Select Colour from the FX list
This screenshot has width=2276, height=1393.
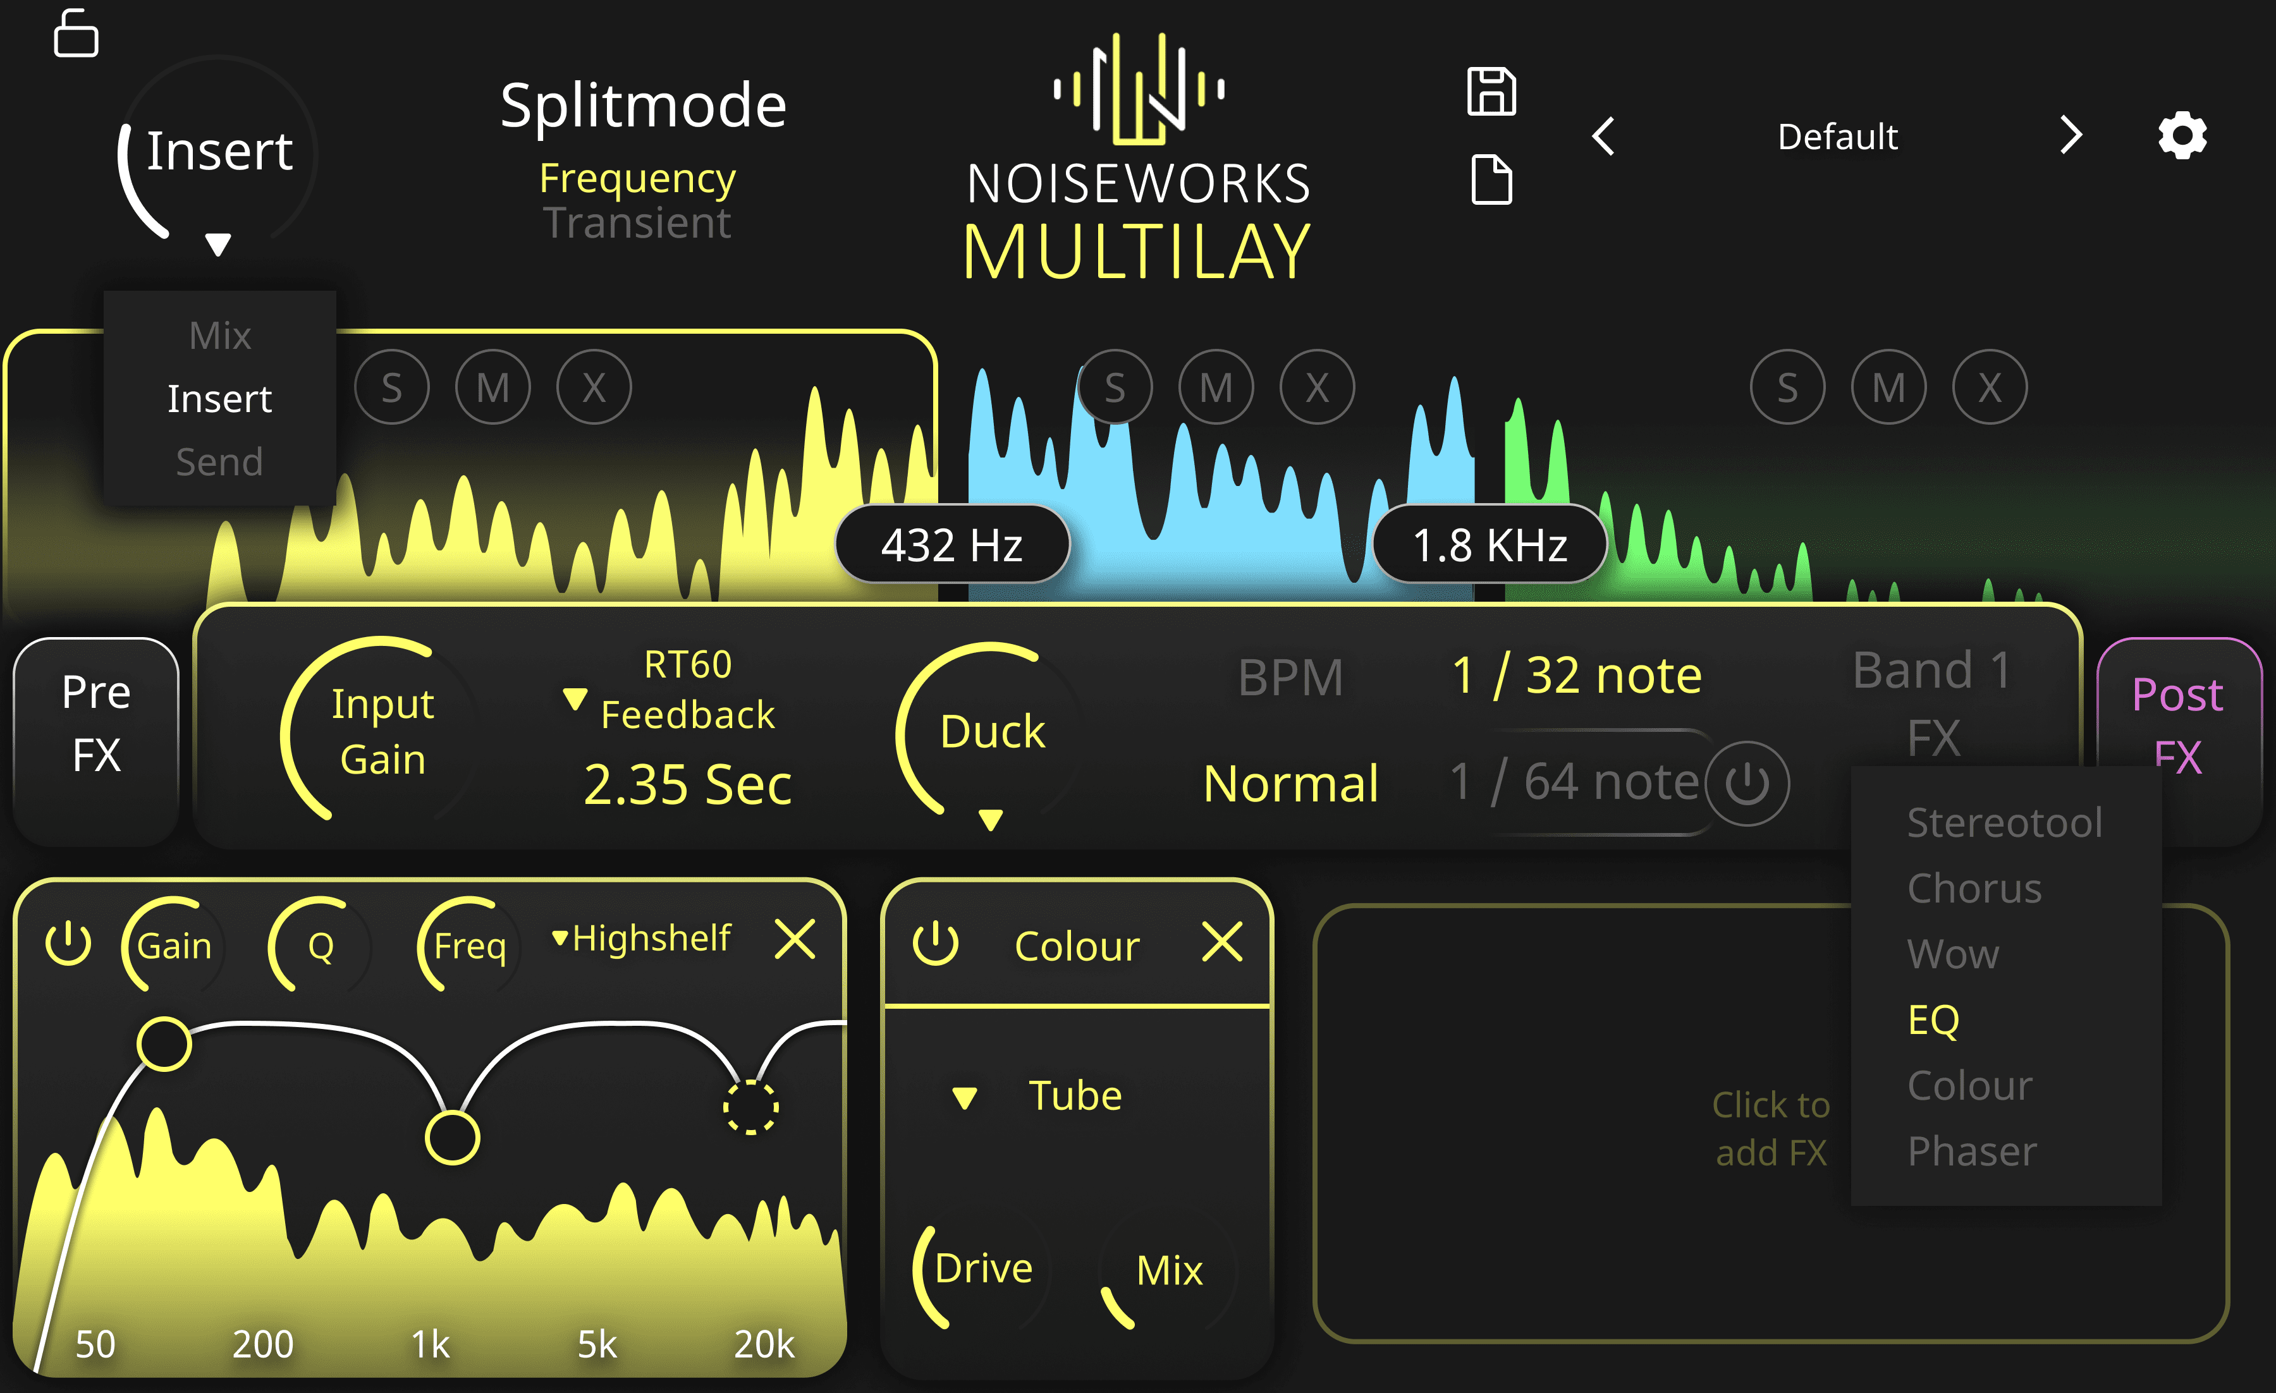tap(1969, 1086)
